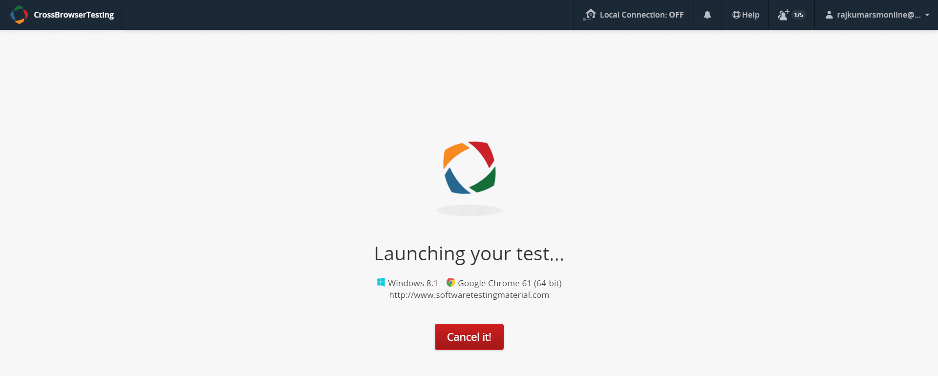Click 'Google Chrome 61 (64-bit)' text
The height and width of the screenshot is (376, 938).
pos(510,283)
